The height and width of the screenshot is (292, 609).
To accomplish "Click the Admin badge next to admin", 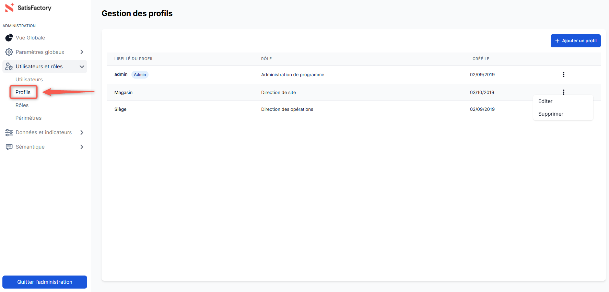I will pos(140,74).
